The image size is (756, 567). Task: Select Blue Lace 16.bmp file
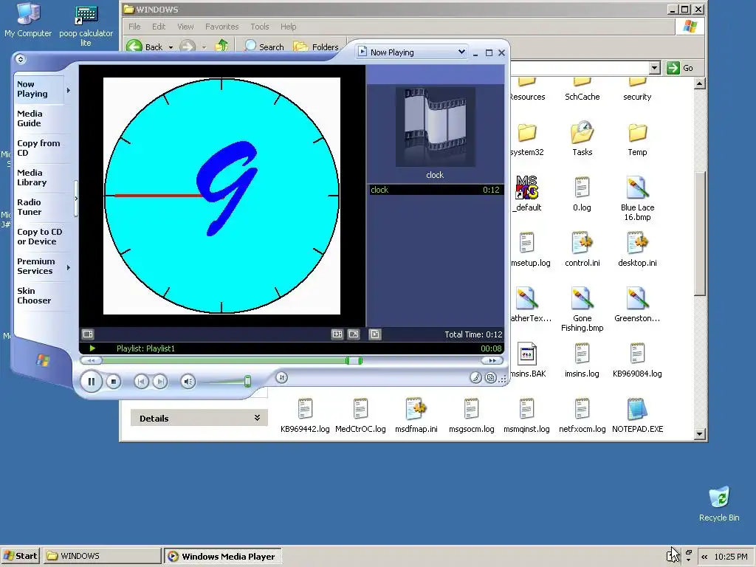pyautogui.click(x=637, y=199)
